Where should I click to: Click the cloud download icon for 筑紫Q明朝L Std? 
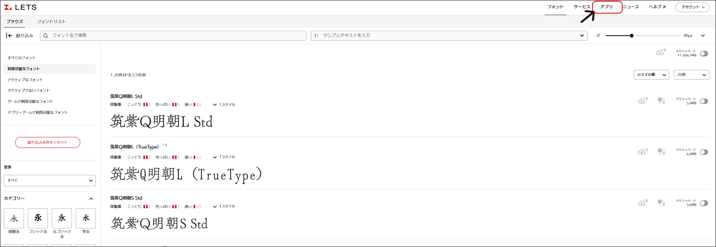[642, 101]
